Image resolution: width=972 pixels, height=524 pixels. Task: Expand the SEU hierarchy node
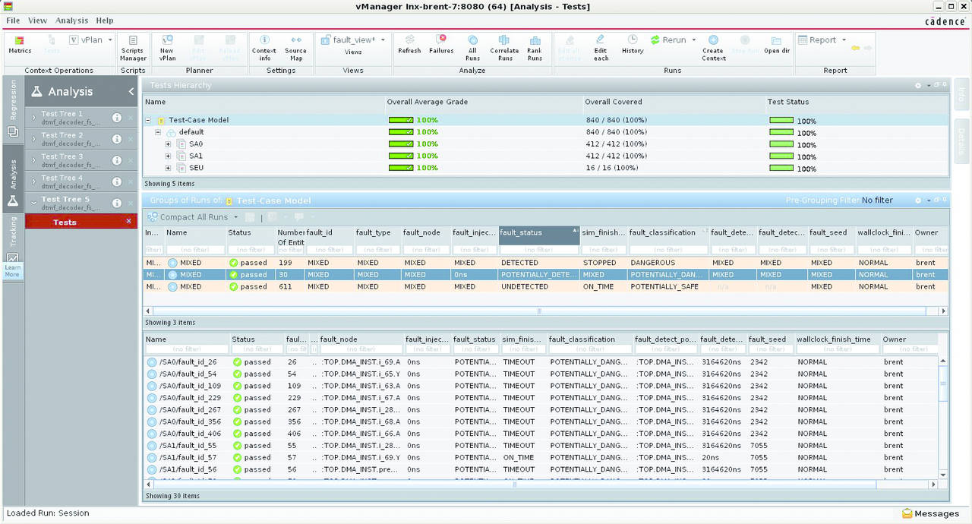(x=169, y=168)
